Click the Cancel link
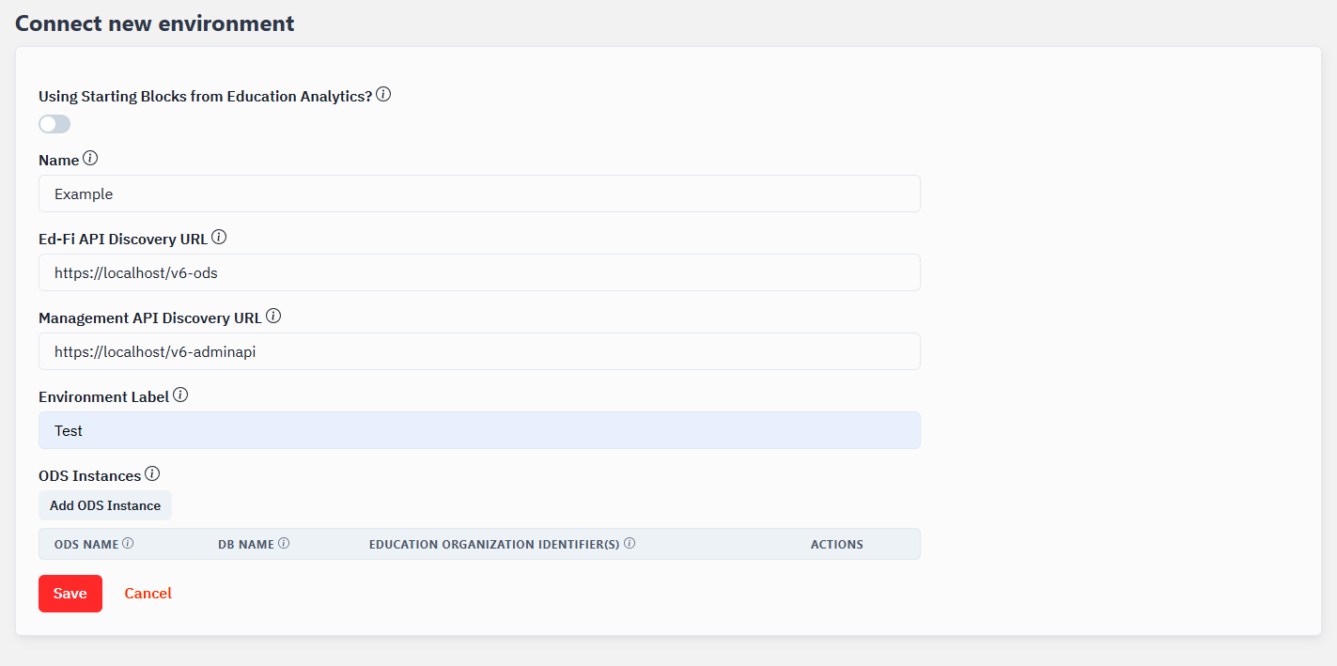The image size is (1337, 666). [148, 594]
